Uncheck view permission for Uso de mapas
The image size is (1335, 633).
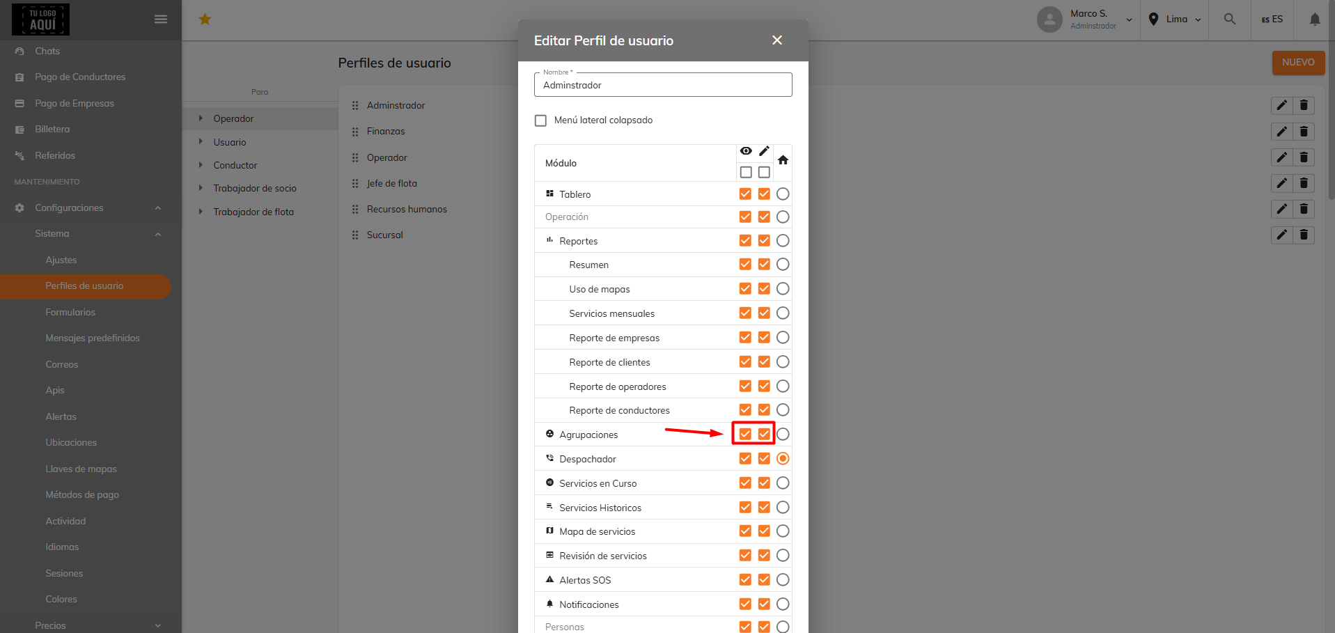click(745, 288)
